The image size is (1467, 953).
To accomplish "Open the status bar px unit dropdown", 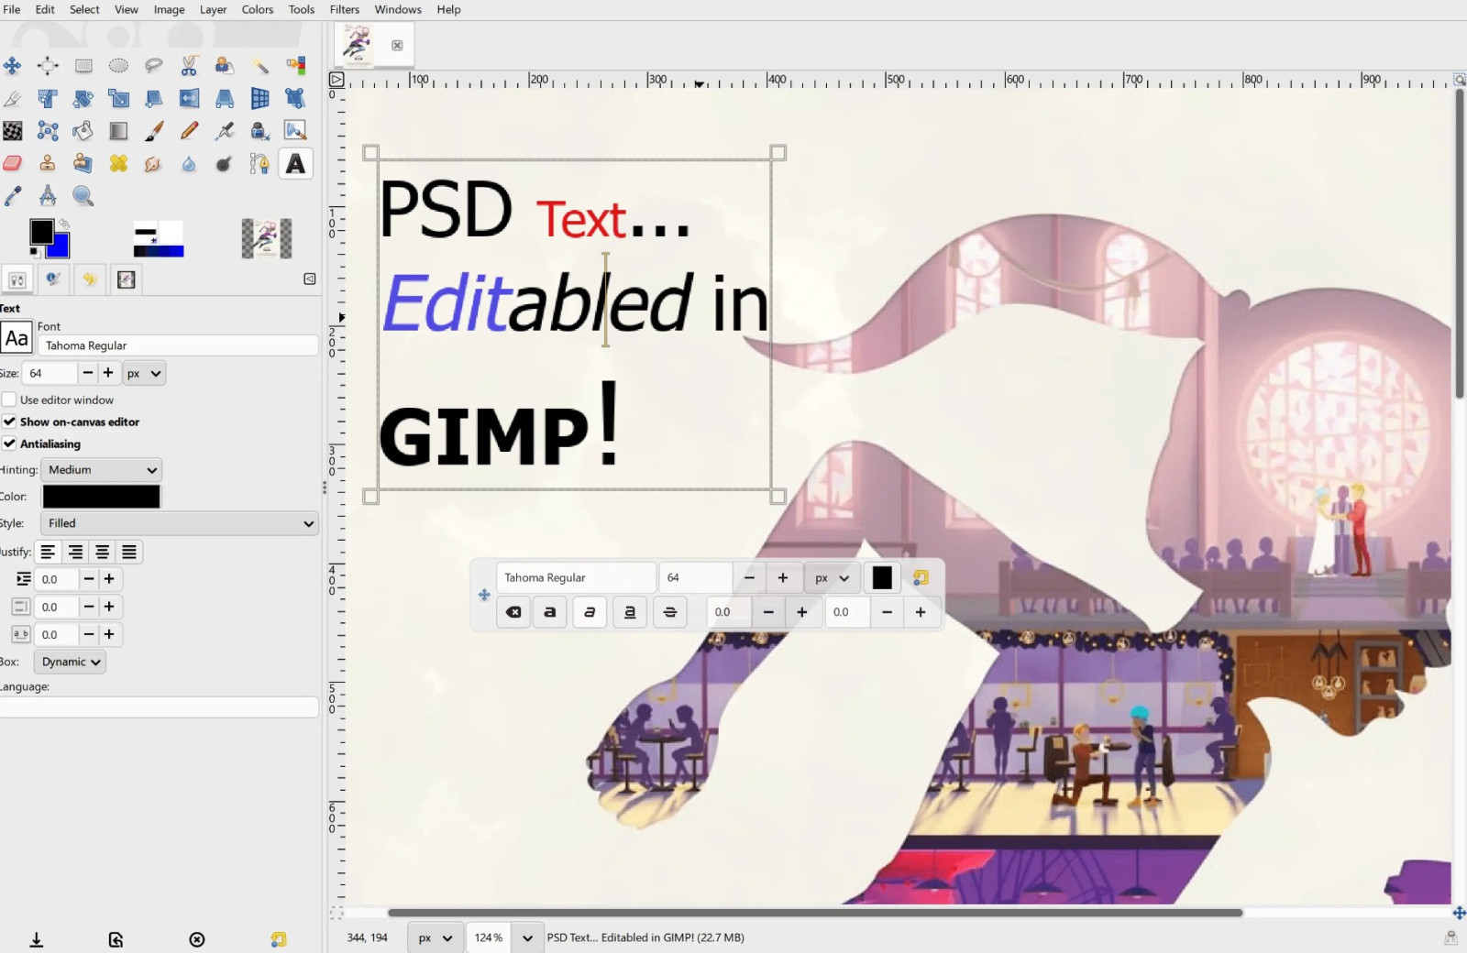I will [436, 937].
